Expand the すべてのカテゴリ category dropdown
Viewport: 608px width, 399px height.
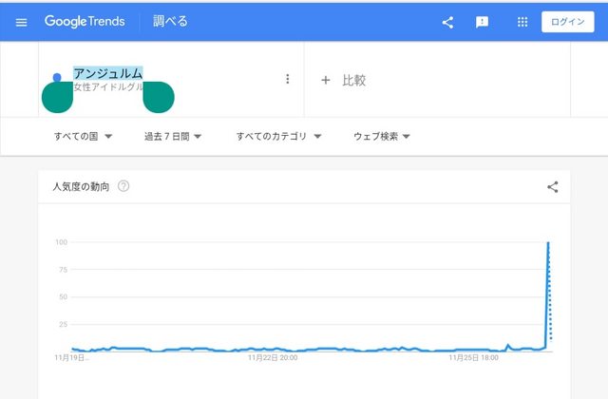click(278, 136)
